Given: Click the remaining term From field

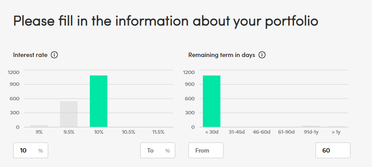Looking at the screenshot, I should [x=206, y=150].
